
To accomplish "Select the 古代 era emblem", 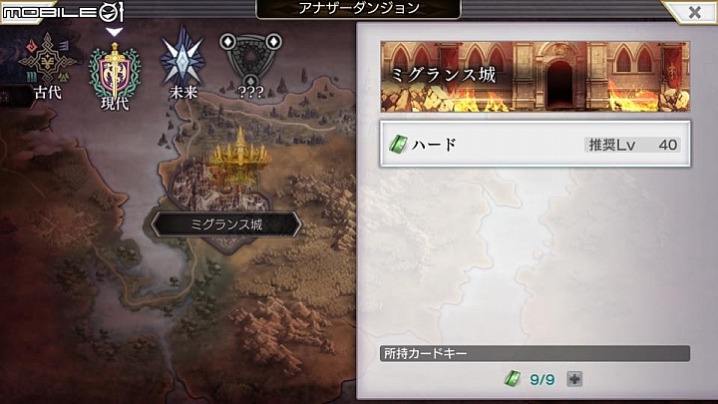I will pos(47,65).
